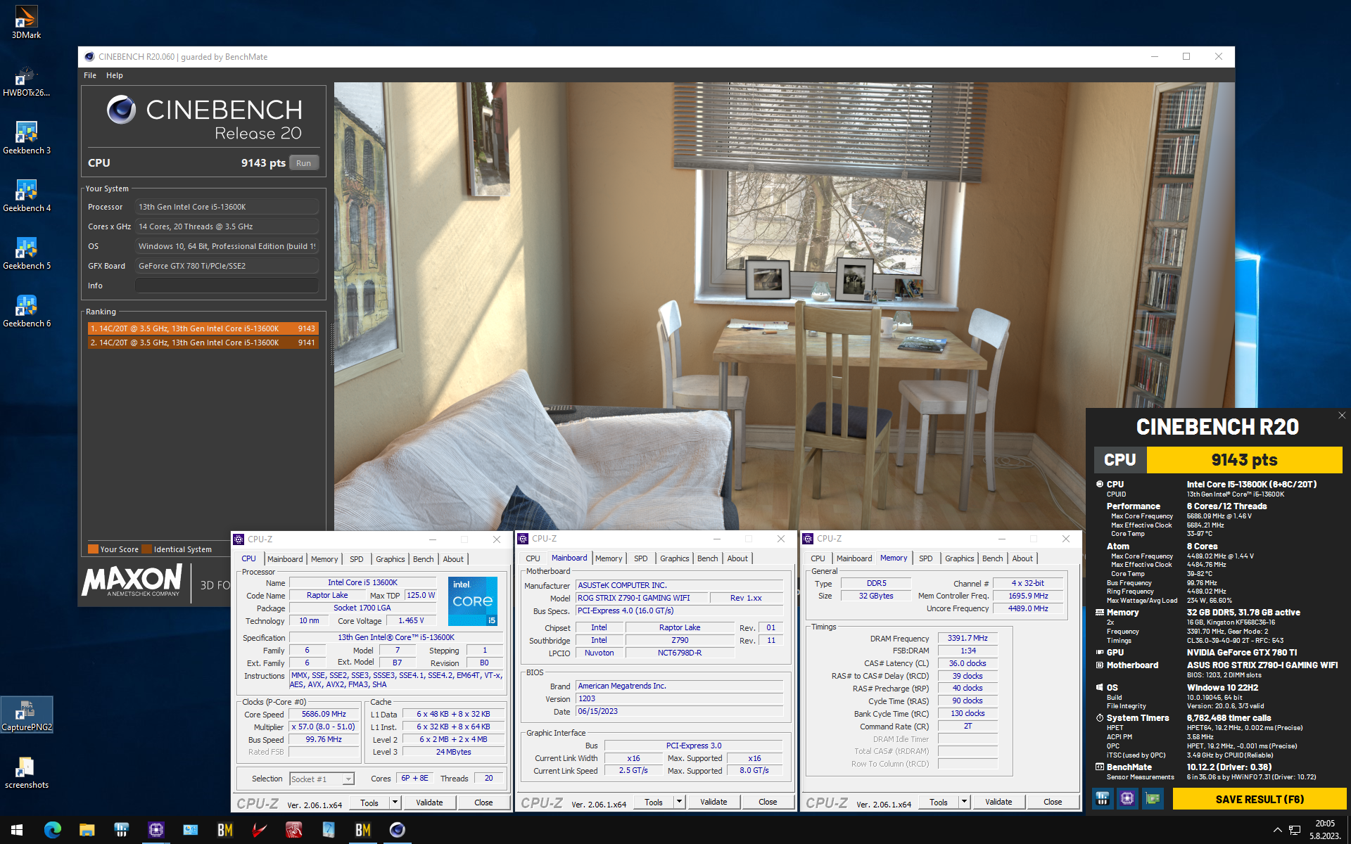Expand Tools dropdown arrow in CPU-Z CPU window

(395, 803)
